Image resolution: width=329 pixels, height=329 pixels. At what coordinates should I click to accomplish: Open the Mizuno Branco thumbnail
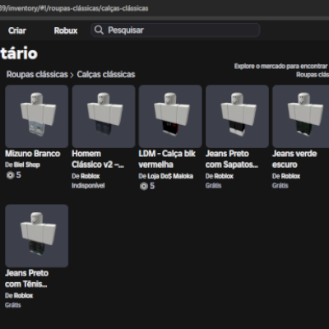pyautogui.click(x=37, y=116)
